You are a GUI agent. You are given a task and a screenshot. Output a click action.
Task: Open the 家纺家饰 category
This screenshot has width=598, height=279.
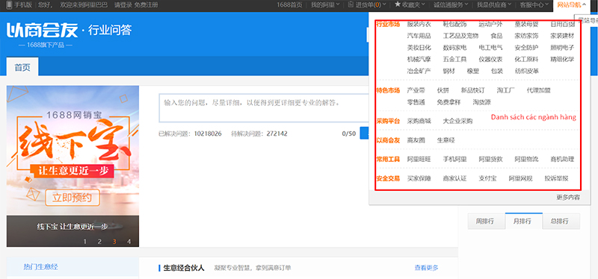click(526, 36)
